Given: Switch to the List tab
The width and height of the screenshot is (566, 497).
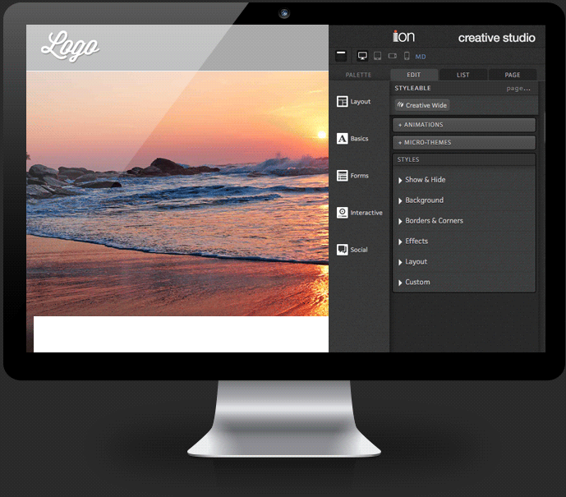Looking at the screenshot, I should 463,75.
